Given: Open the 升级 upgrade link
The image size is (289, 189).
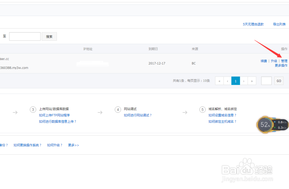Looking at the screenshot, I should pos(274,61).
